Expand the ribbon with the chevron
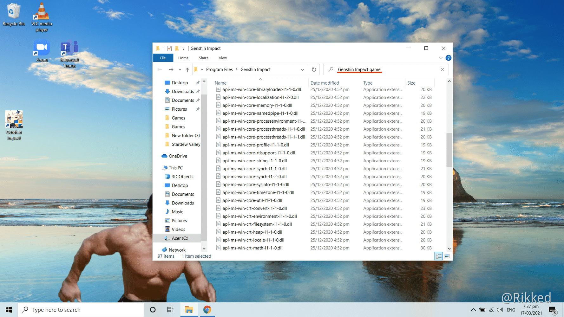The width and height of the screenshot is (564, 317). coord(441,58)
